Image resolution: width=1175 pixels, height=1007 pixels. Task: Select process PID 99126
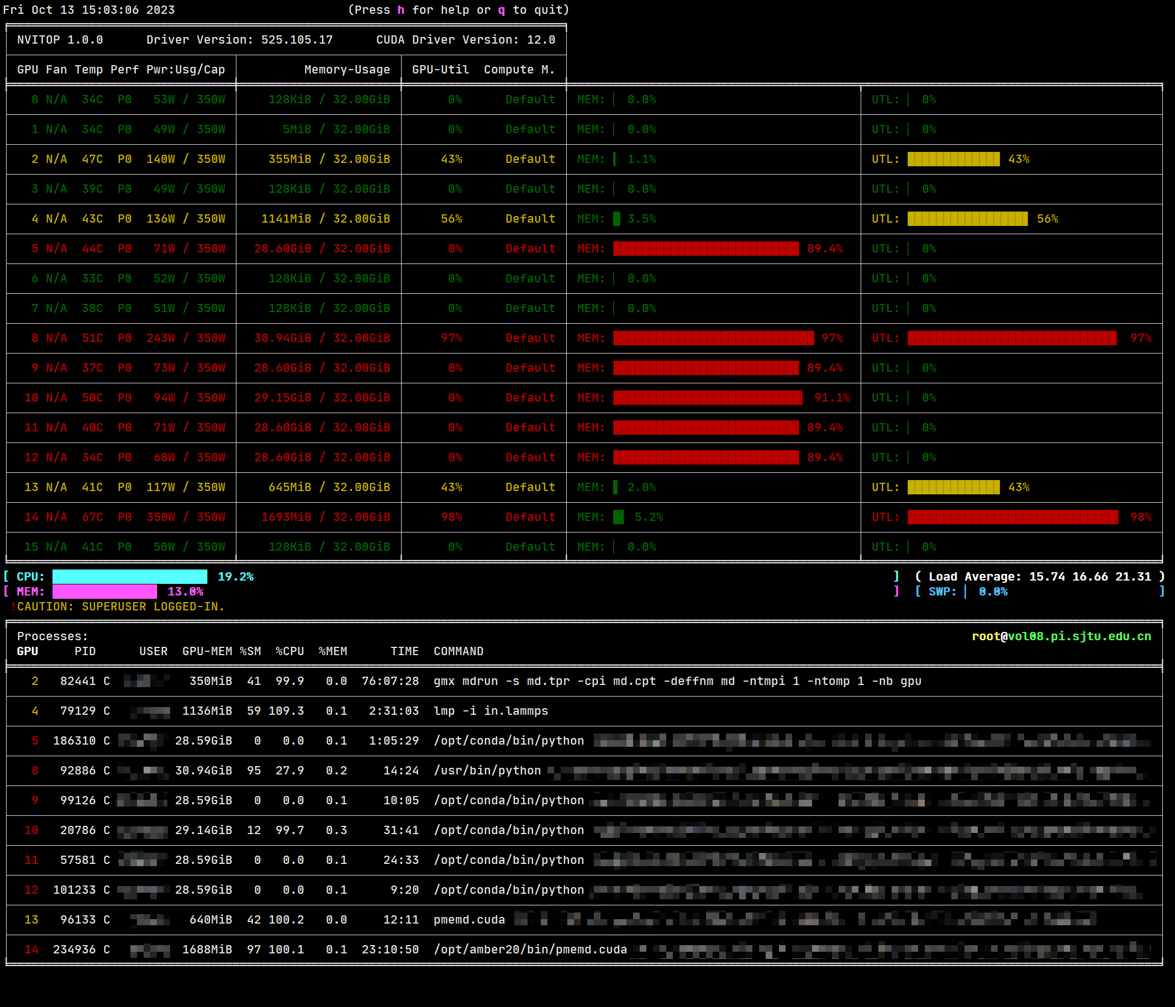[78, 800]
